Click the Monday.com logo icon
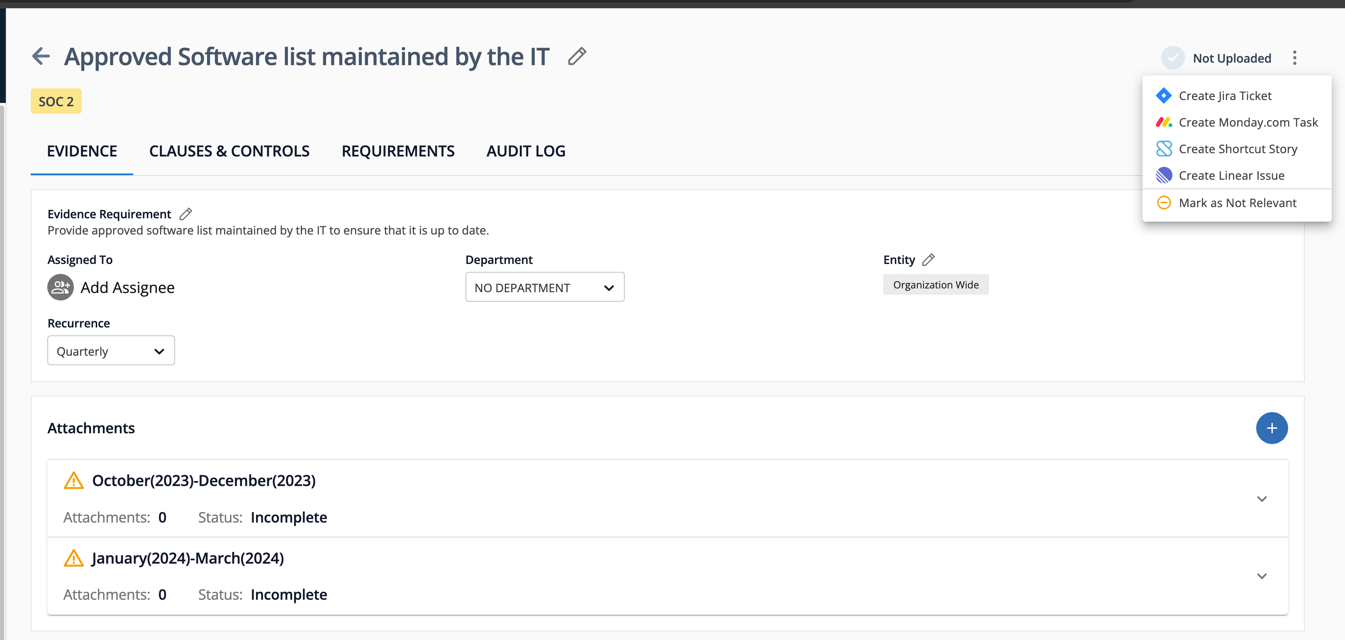Viewport: 1345px width, 640px height. pos(1164,122)
